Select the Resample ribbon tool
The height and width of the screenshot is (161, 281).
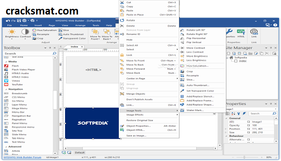(41, 34)
